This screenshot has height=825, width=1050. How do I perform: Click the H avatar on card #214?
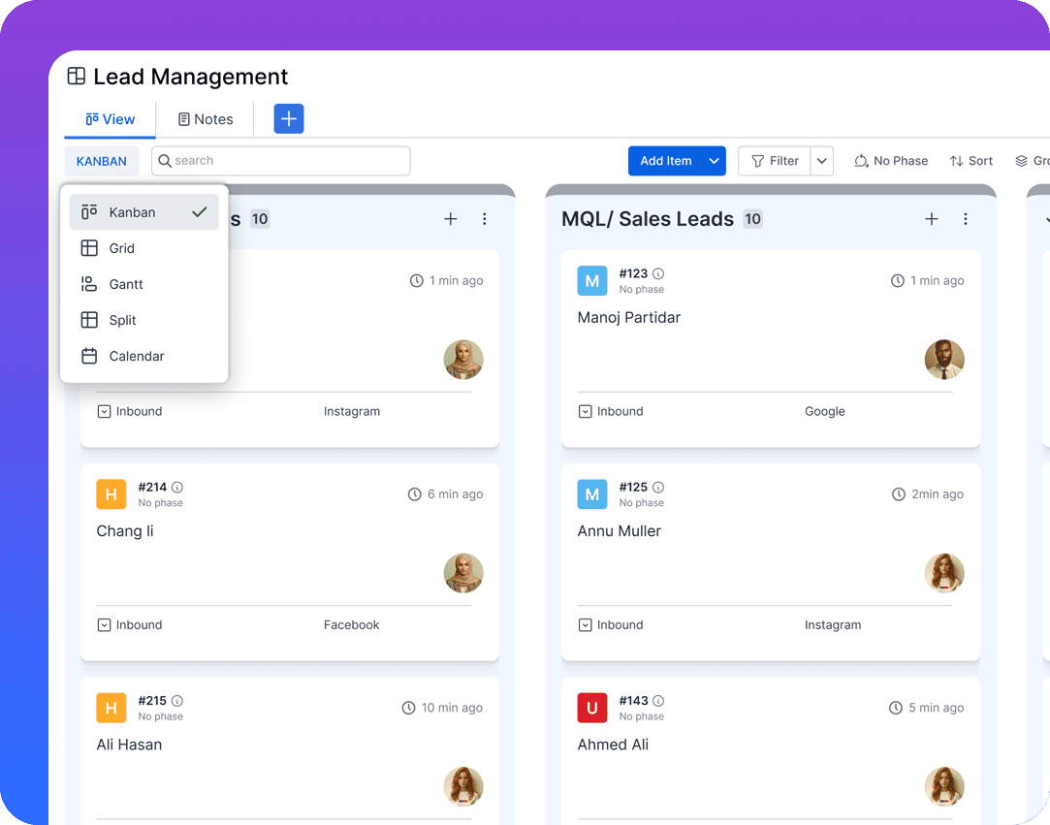(111, 494)
